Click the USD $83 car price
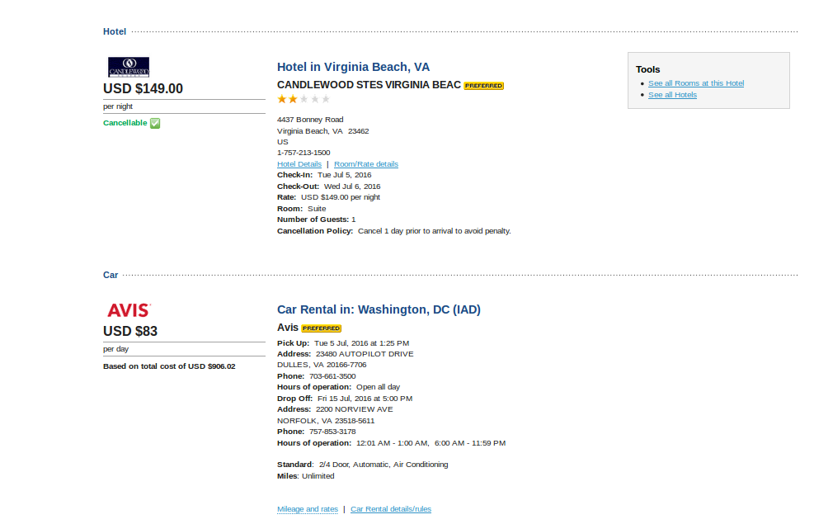This screenshot has height=524, width=833. (x=130, y=332)
